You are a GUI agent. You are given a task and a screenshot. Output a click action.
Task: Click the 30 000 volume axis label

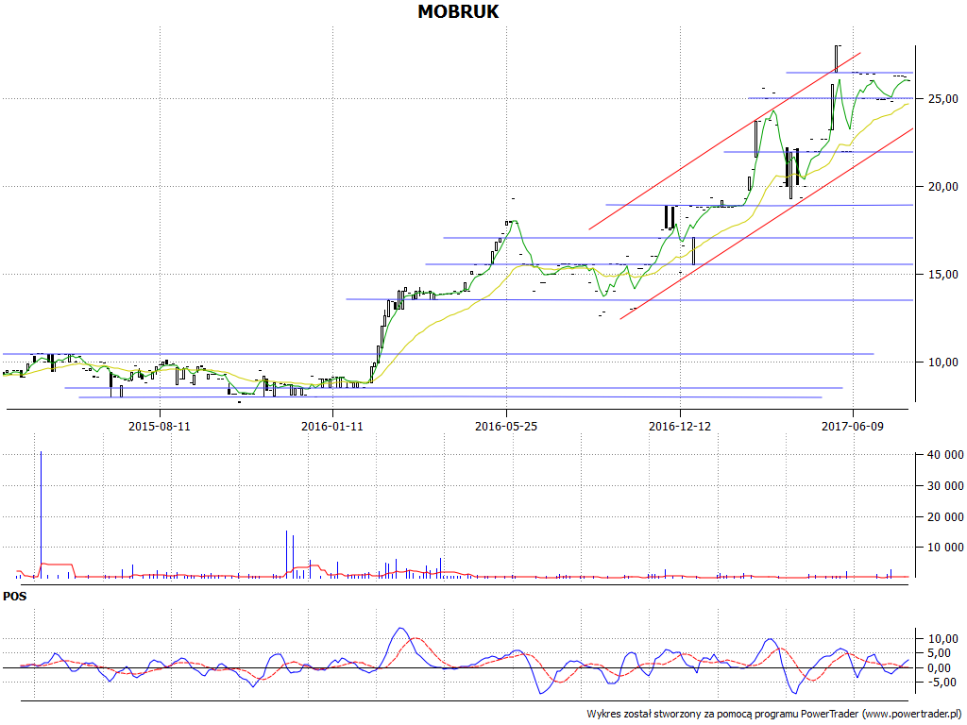point(944,486)
